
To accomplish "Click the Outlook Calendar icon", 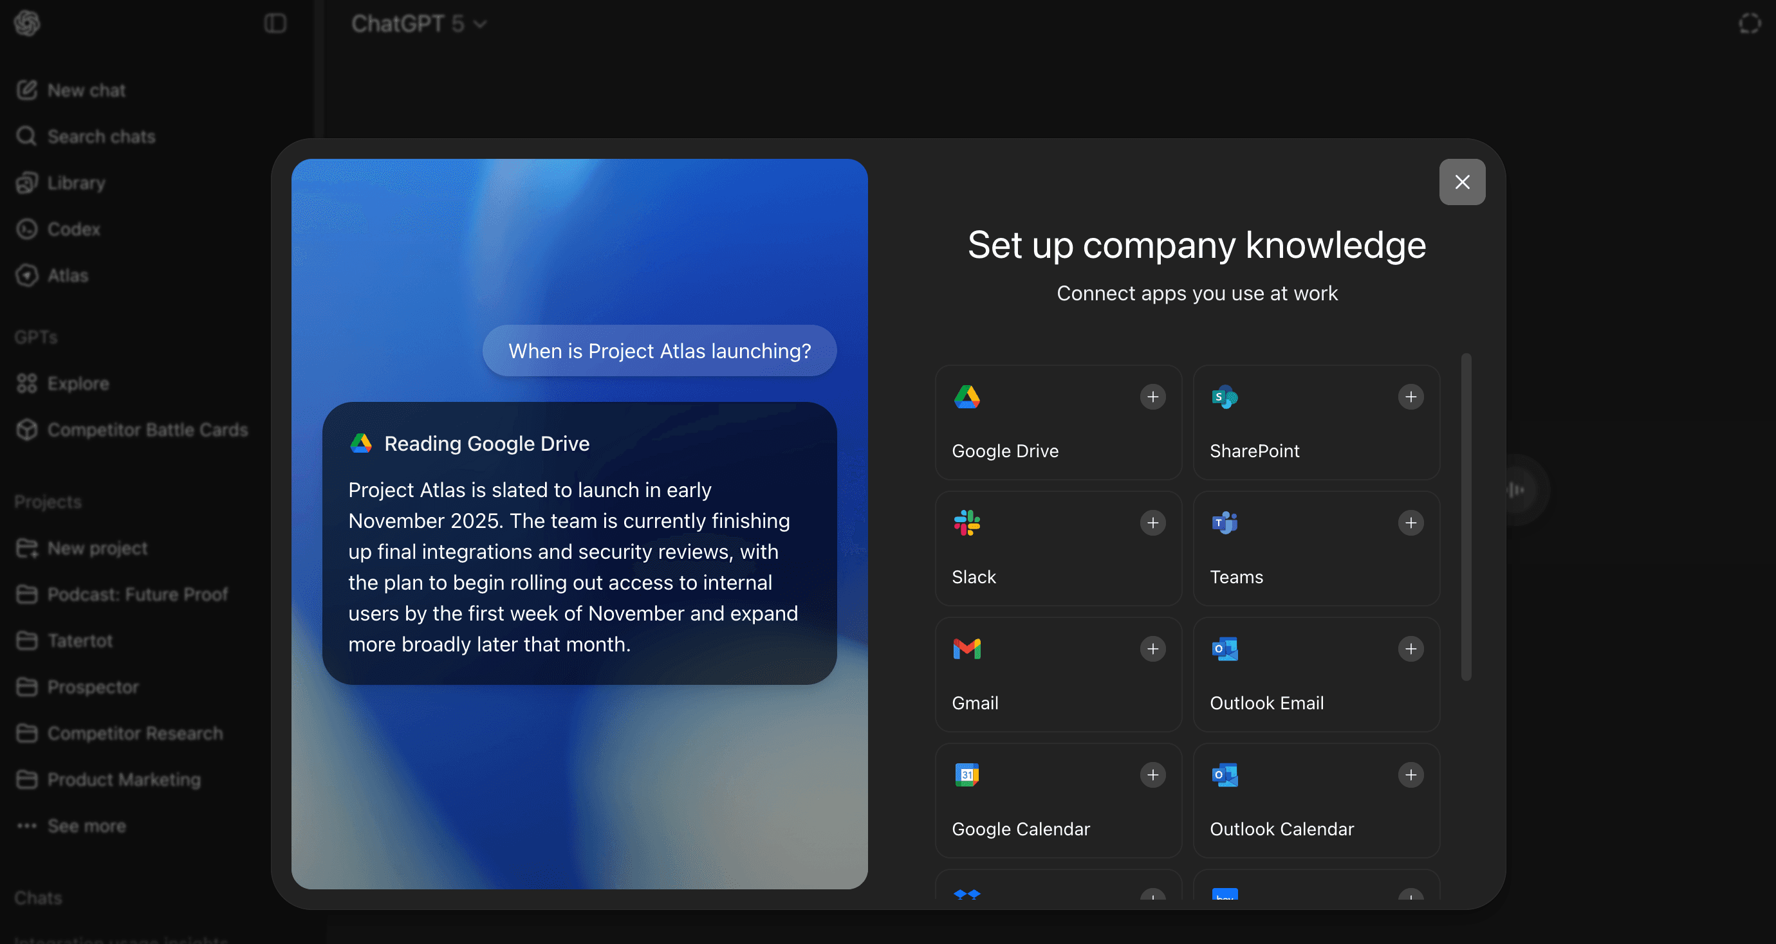I will coord(1225,775).
